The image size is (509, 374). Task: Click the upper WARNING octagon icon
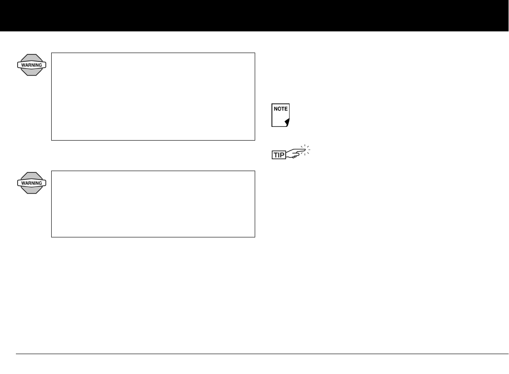[x=31, y=65]
